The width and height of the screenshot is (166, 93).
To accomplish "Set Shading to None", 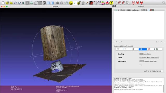I will pyautogui.click(x=149, y=54).
